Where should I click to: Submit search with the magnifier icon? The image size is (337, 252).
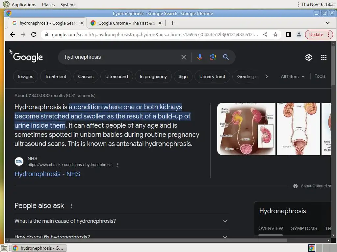(x=226, y=57)
